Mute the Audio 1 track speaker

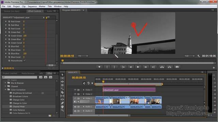(x=75, y=107)
